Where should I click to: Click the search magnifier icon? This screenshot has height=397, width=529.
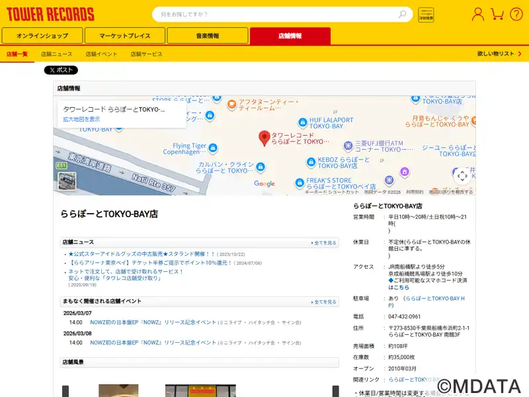[x=402, y=14]
